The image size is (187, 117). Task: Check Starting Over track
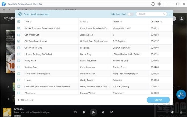[x=19, y=67]
